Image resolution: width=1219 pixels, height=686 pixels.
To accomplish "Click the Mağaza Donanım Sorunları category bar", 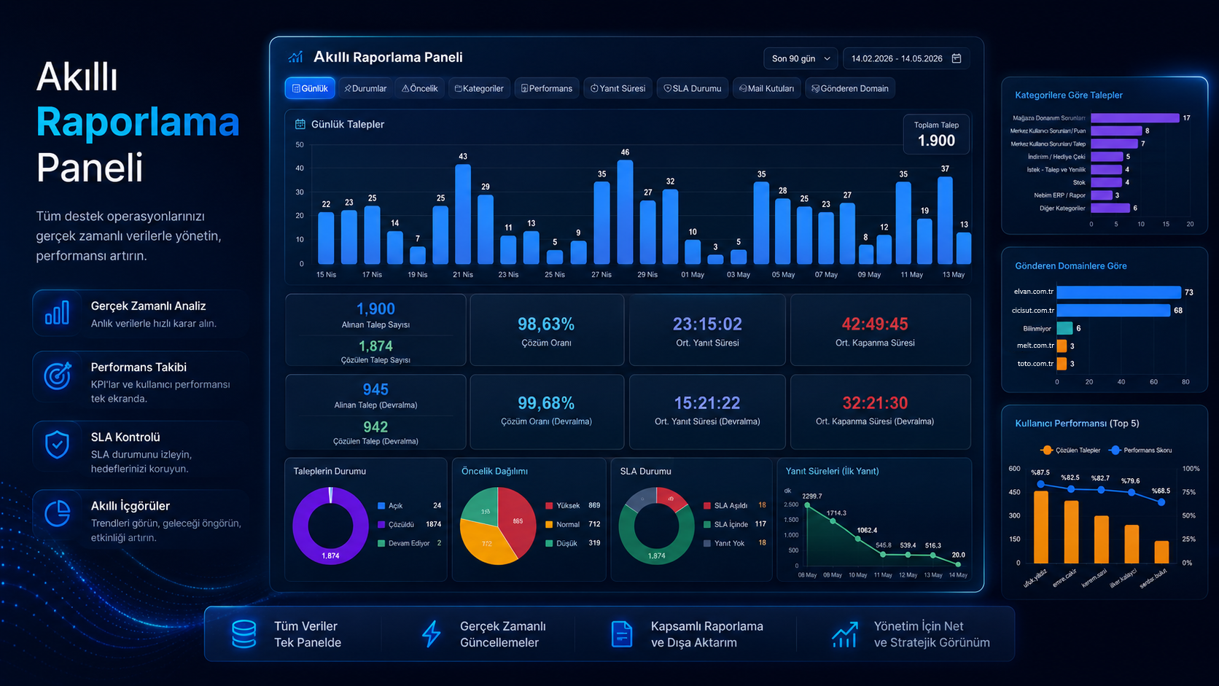I will [x=1135, y=118].
